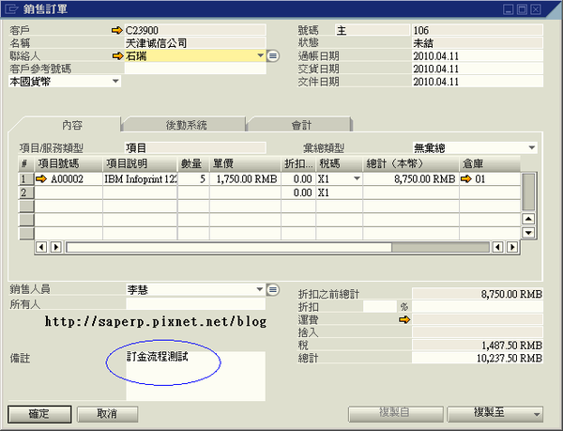Screen dimensions: 563x431
Task: Click the document number field 106
Action: [478, 30]
